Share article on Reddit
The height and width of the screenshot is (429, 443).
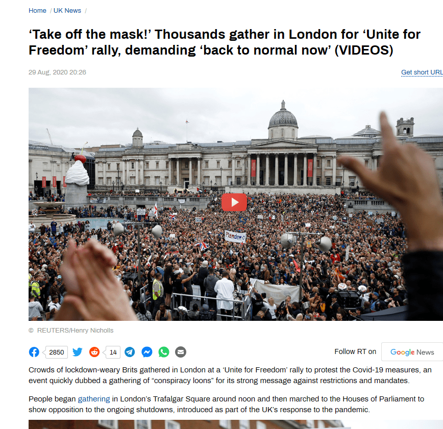tap(94, 352)
